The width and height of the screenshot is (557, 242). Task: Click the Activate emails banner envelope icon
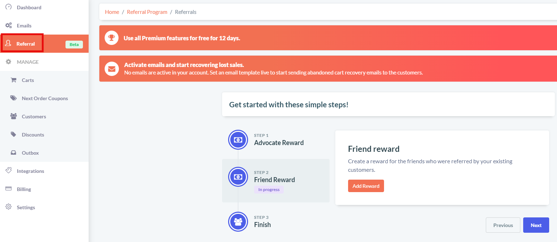tap(112, 69)
